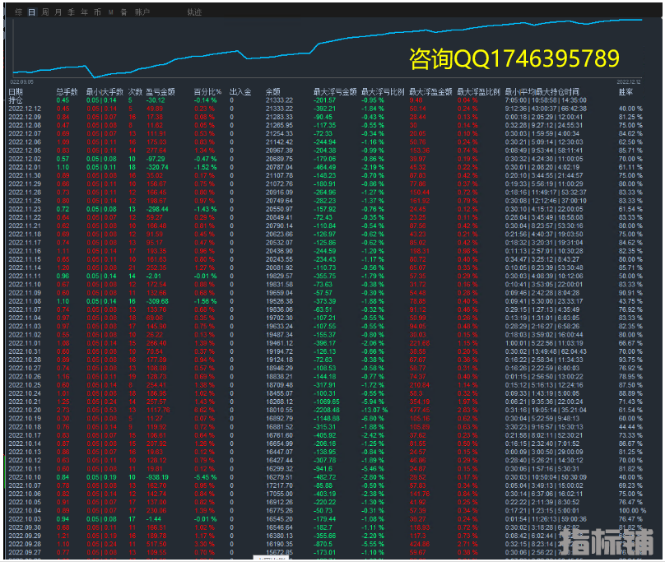Sort by the 日期 column header
This screenshot has height=562, width=665.
click(x=16, y=92)
